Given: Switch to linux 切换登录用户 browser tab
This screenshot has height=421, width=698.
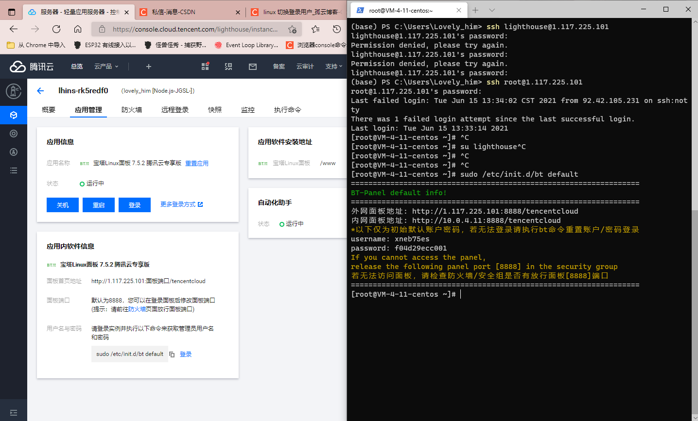Looking at the screenshot, I should coord(297,12).
